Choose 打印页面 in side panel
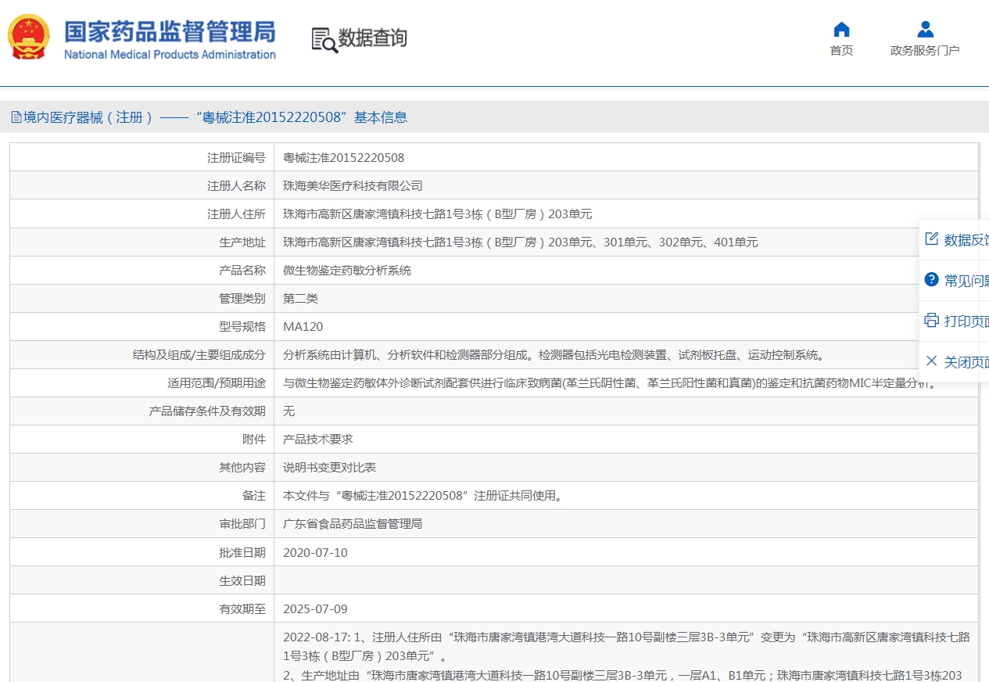Viewport: 989px width, 682px height. (x=966, y=321)
